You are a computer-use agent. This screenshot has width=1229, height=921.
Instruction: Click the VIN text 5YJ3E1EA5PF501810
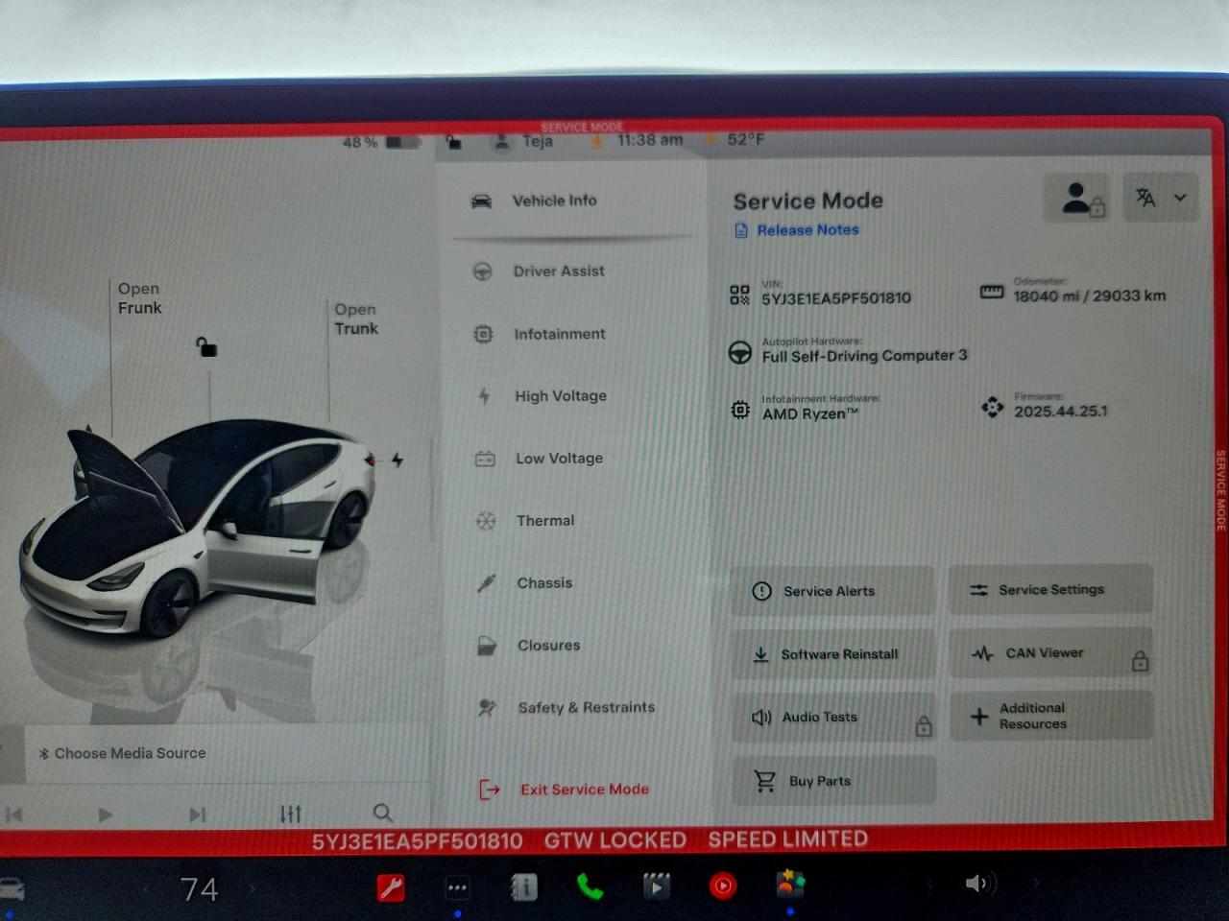[836, 298]
